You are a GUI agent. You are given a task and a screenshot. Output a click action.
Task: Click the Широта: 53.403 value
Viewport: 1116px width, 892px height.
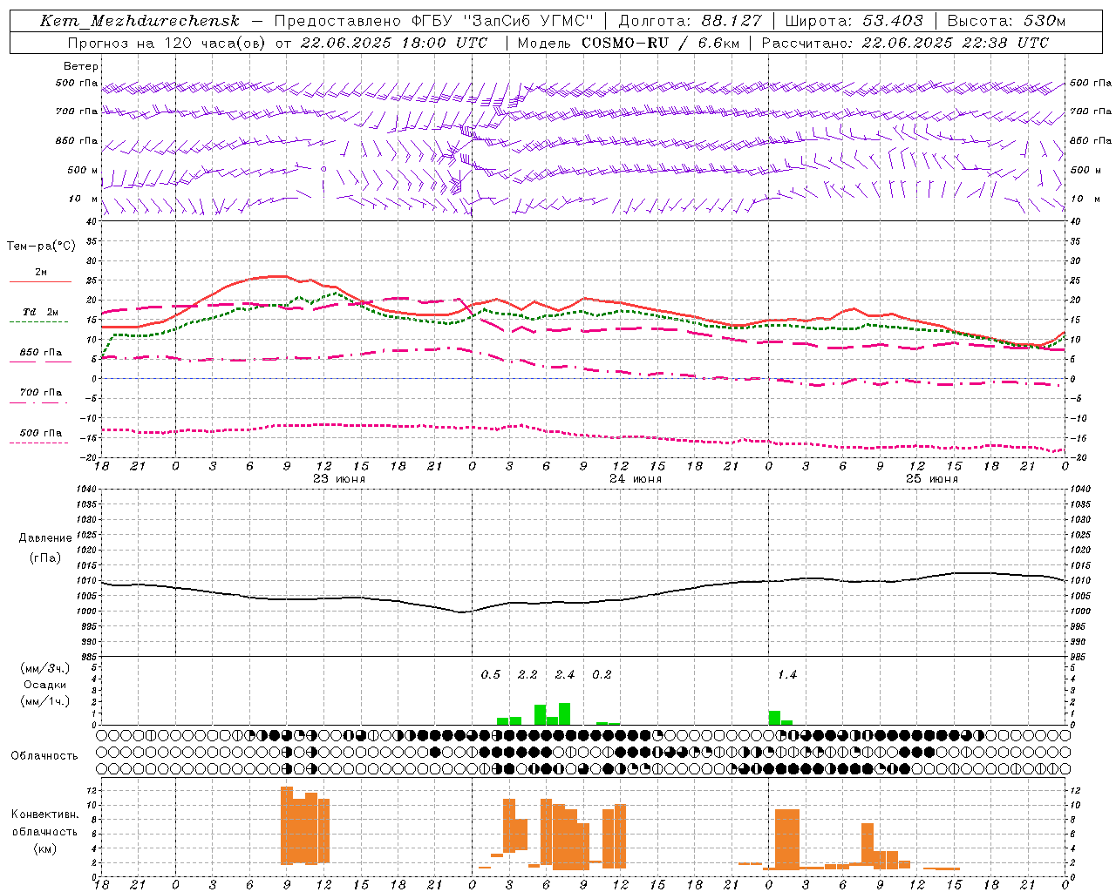pyautogui.click(x=854, y=21)
